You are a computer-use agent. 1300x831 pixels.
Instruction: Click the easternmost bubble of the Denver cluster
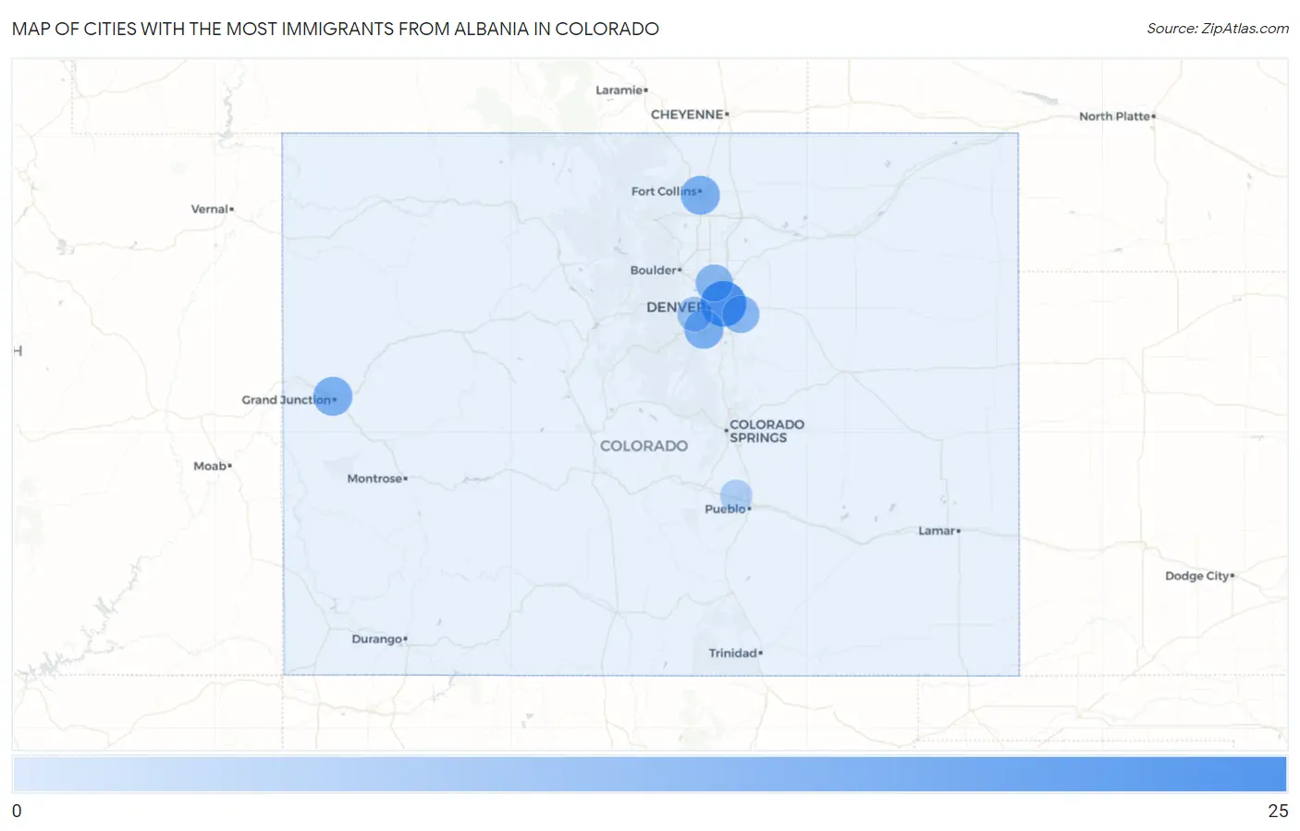(741, 314)
